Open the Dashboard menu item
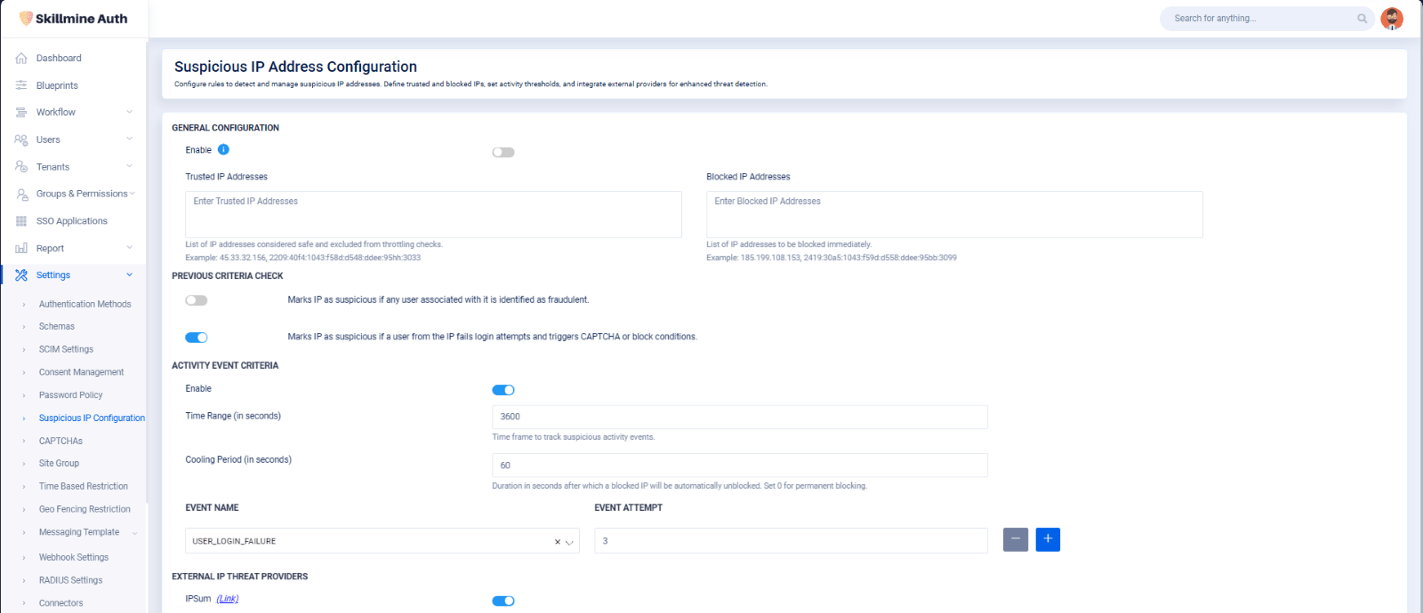The height and width of the screenshot is (613, 1423). point(59,58)
